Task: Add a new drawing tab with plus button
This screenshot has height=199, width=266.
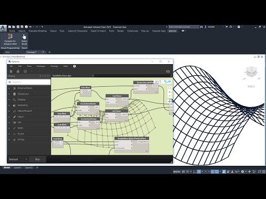Action: pos(49,52)
